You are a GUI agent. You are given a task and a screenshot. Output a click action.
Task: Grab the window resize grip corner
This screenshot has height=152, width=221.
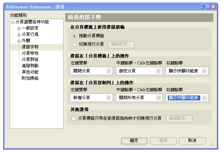tap(211, 144)
